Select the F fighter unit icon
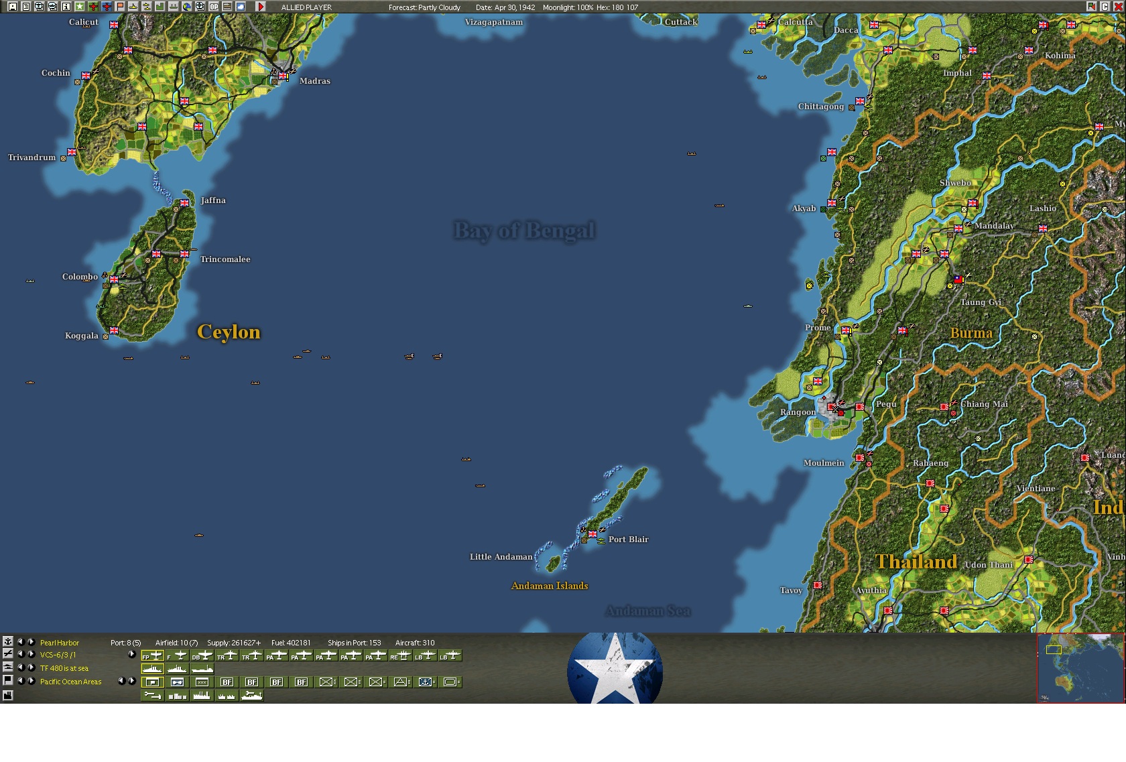This screenshot has height=762, width=1126. tap(178, 655)
